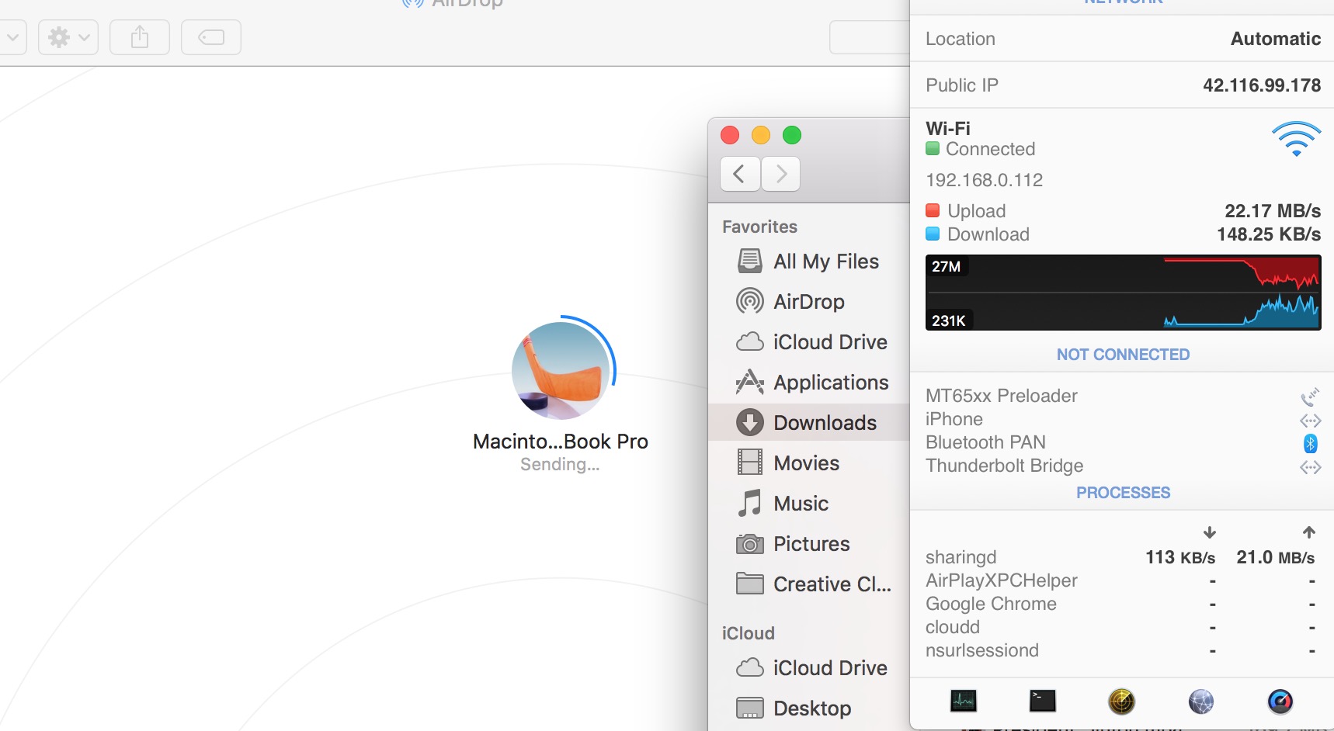The image size is (1334, 731).
Task: Click the Bluetooth PAN bluetooth icon
Action: 1310,443
